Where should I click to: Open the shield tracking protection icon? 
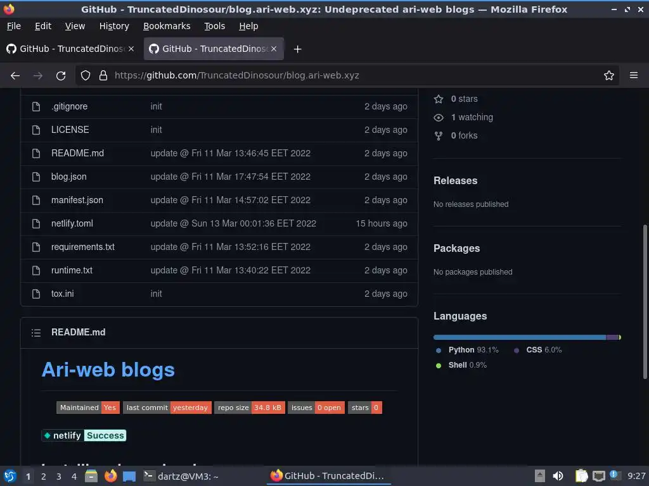pos(86,75)
